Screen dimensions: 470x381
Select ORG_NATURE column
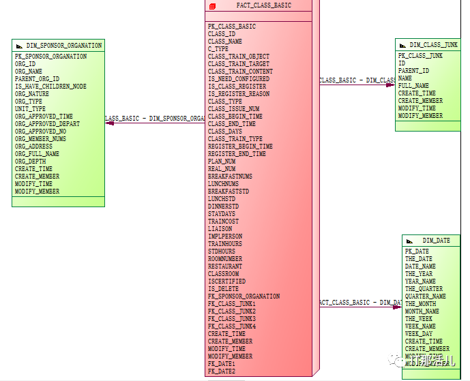[32, 94]
